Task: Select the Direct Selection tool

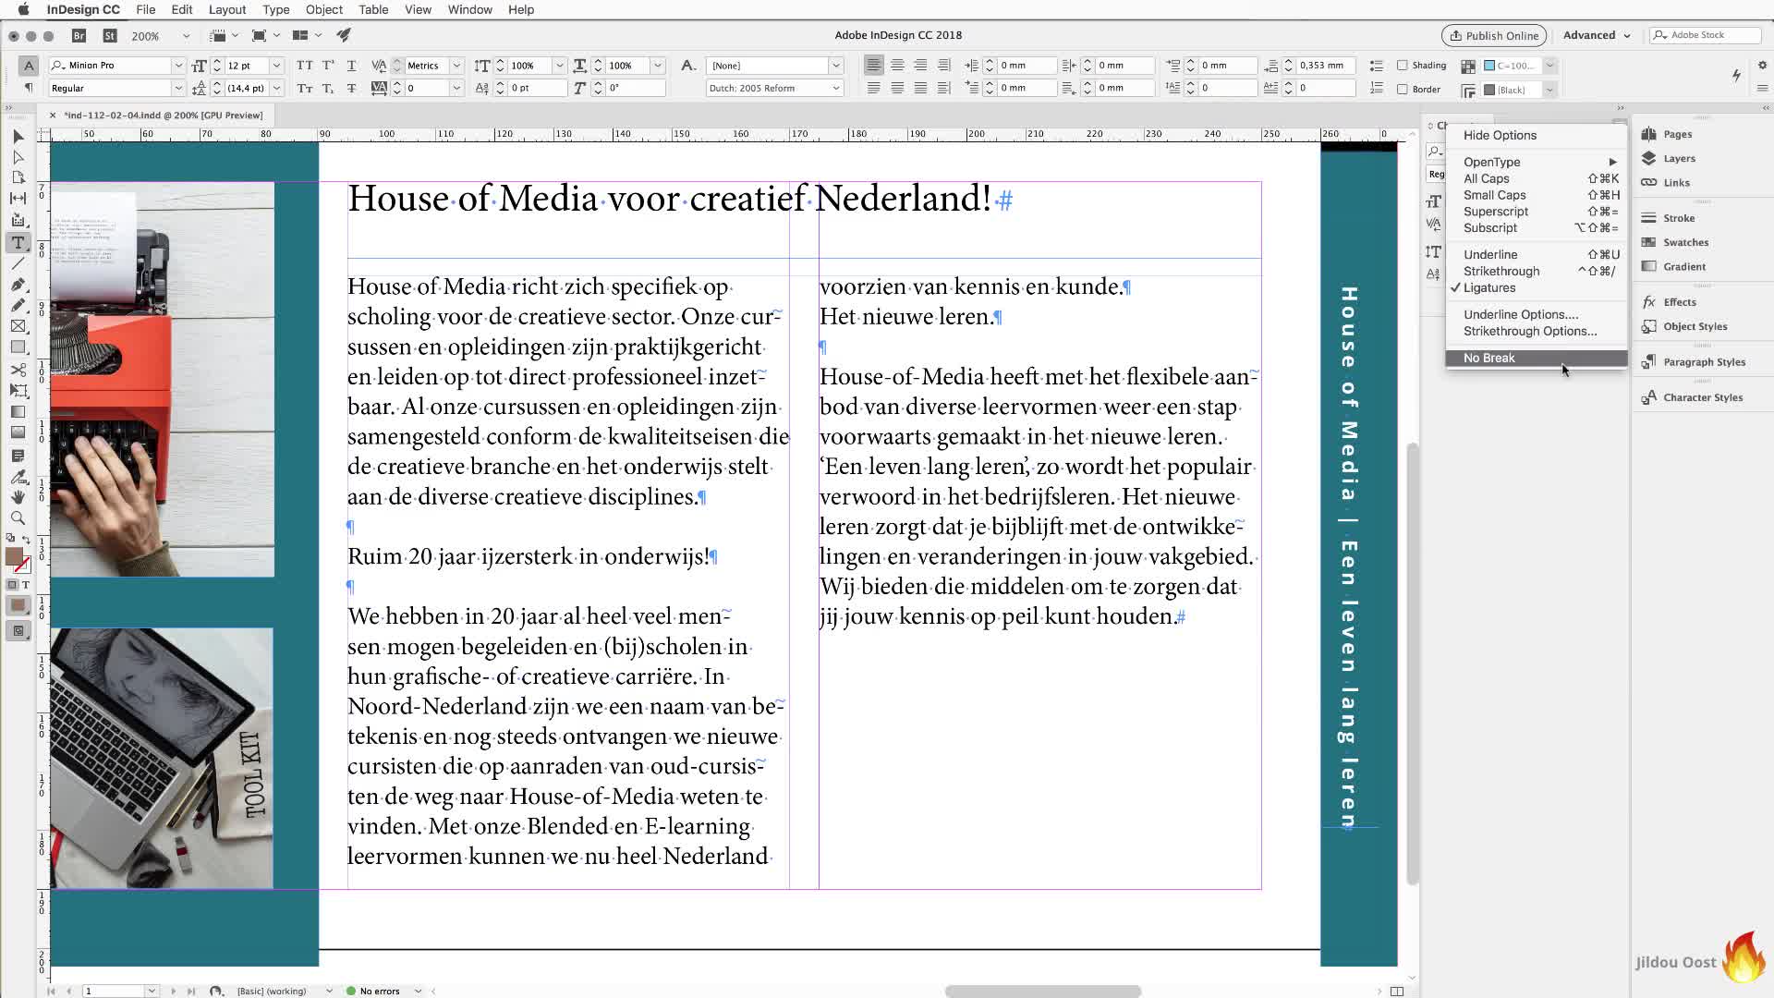Action: pyautogui.click(x=18, y=157)
